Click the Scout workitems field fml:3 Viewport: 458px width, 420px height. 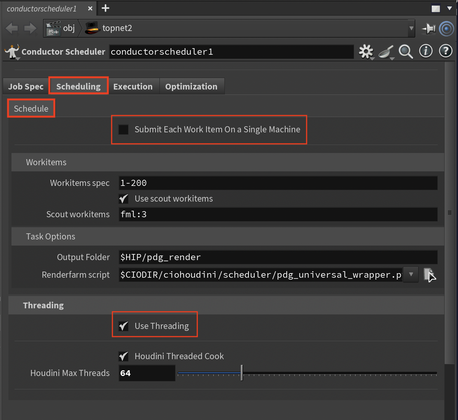(x=278, y=215)
